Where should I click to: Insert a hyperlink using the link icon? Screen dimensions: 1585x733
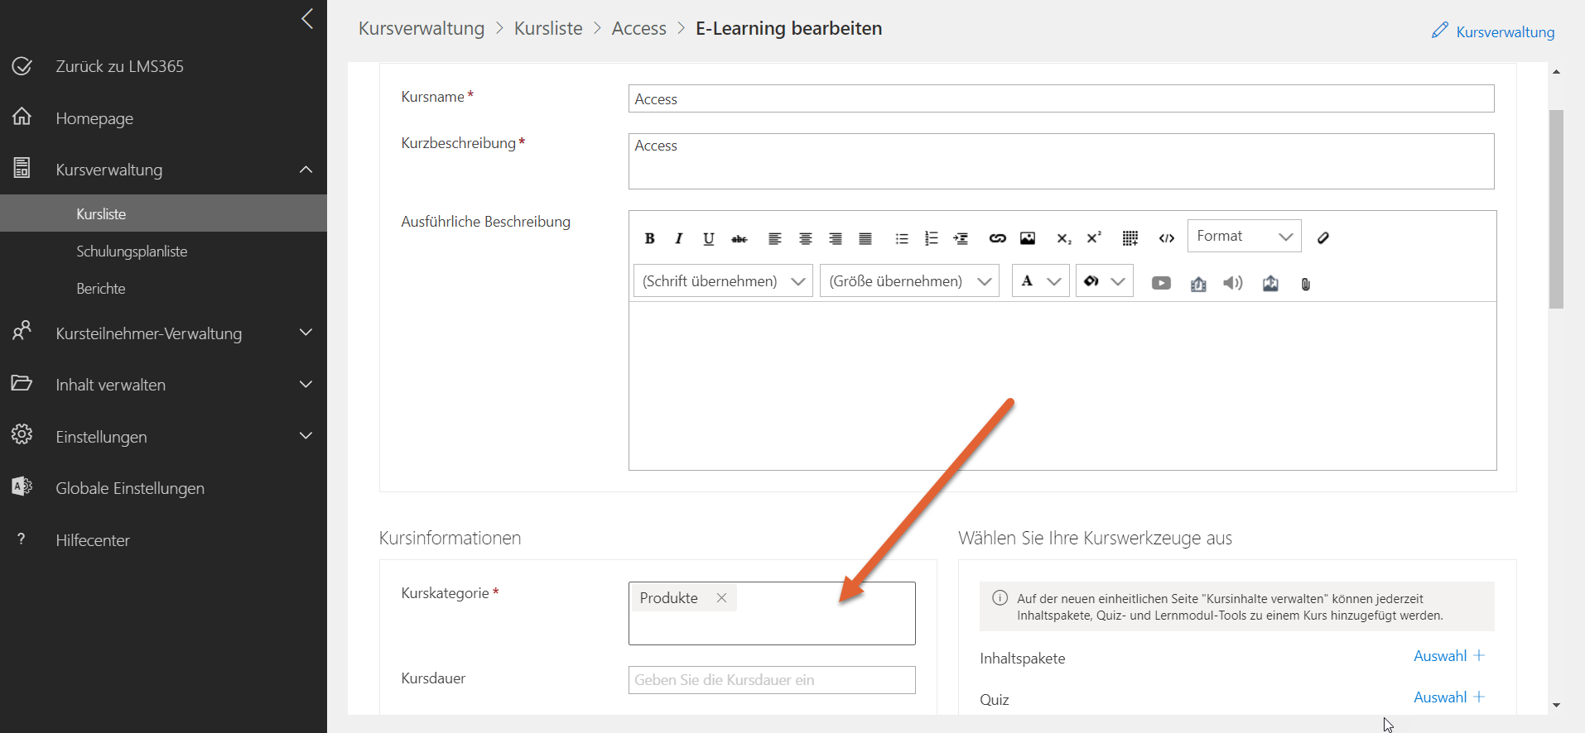(997, 238)
